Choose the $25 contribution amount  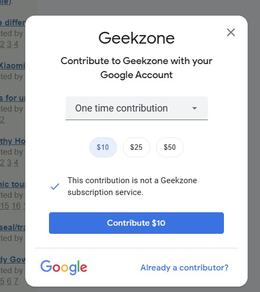tap(136, 147)
